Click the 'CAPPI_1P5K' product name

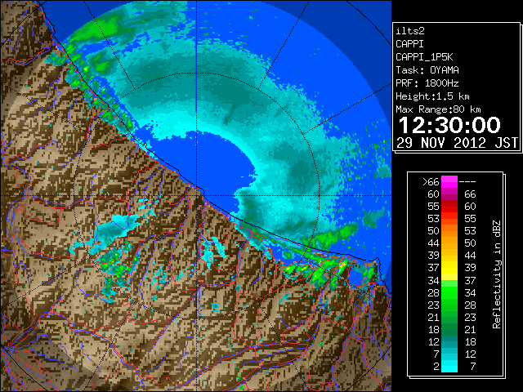pos(424,57)
